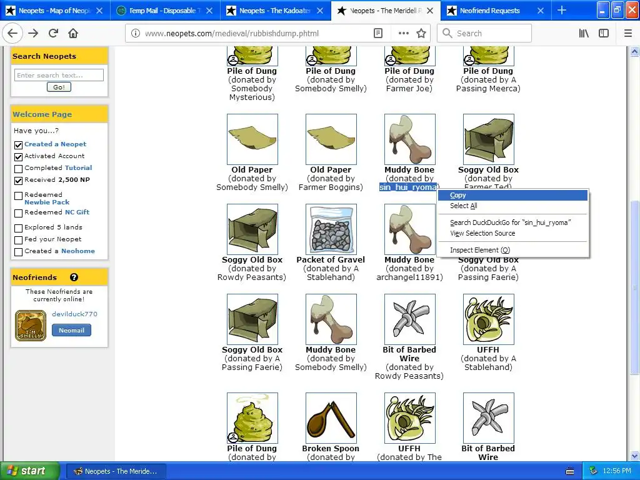The height and width of the screenshot is (480, 640).
Task: Check the Redeemed Newbie Pack checkbox
Action: tap(18, 196)
